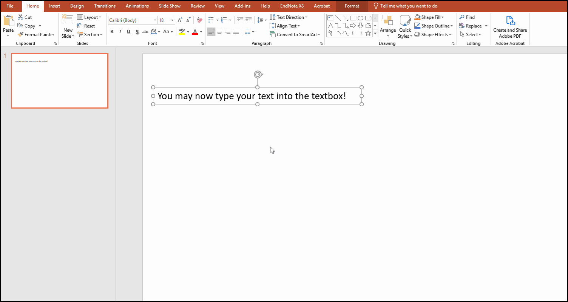Select the Oval shape tool
Image resolution: width=568 pixels, height=302 pixels.
click(361, 18)
